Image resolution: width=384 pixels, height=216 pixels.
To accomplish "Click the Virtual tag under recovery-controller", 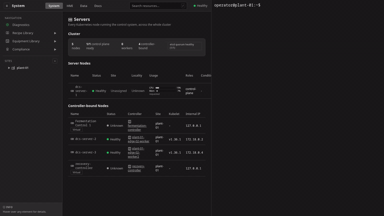I will tap(76, 172).
